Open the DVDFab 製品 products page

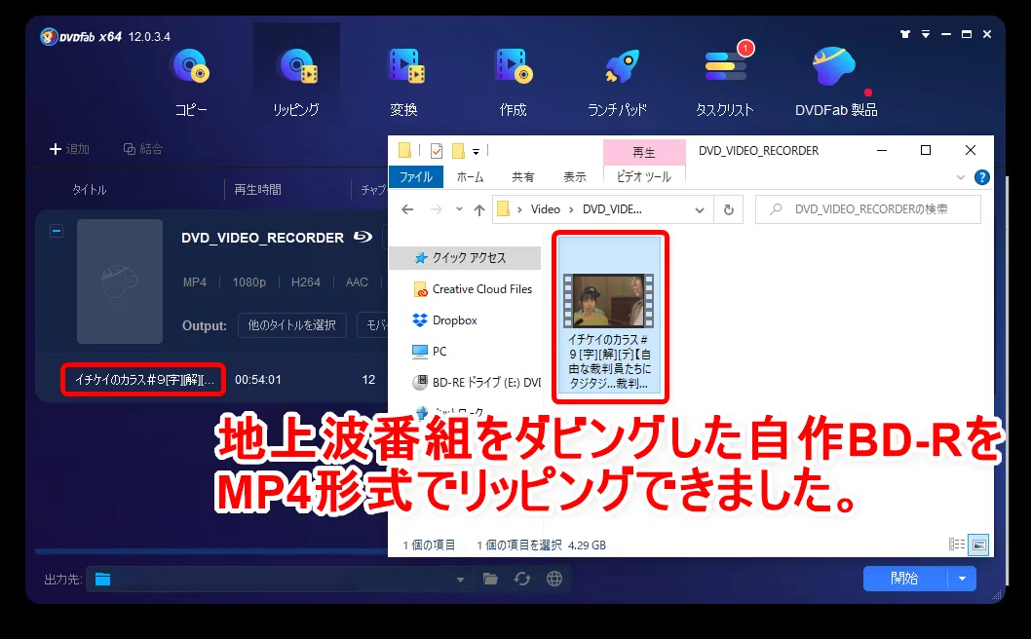(x=836, y=82)
